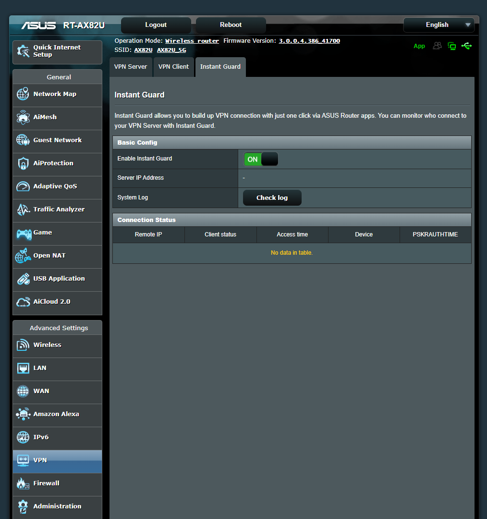Open the English language dropdown
Viewport: 487px width, 519px height.
[438, 25]
